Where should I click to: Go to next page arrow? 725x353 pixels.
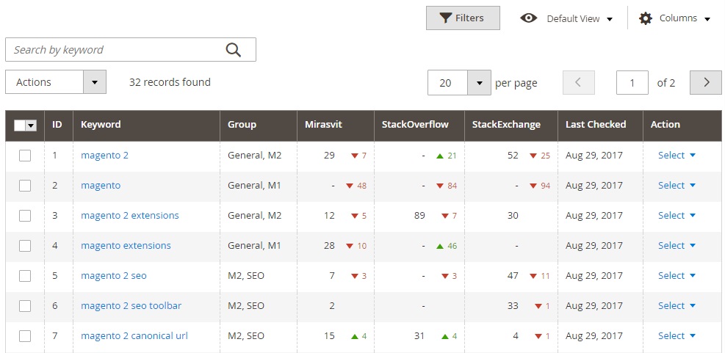706,82
